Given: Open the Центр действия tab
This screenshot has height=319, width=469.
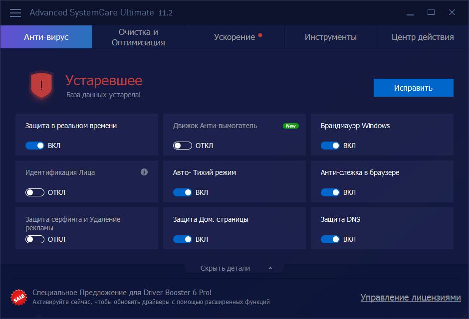Looking at the screenshot, I should 423,37.
